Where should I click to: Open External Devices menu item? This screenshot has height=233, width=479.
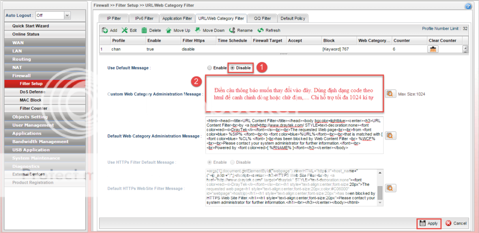pyautogui.click(x=45, y=175)
